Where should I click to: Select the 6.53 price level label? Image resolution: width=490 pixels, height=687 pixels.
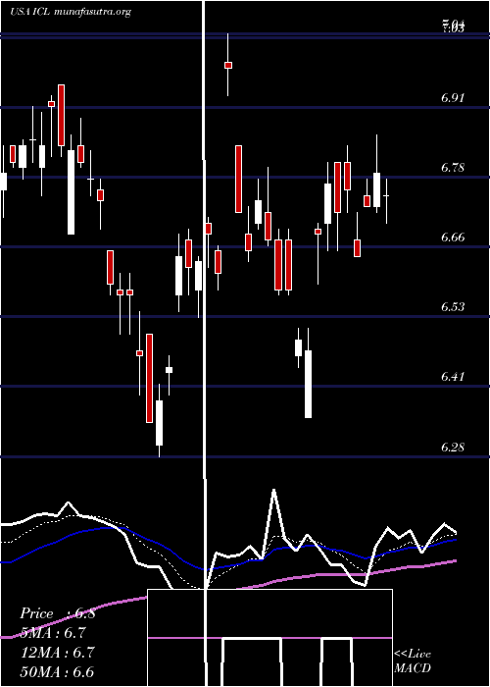pos(453,306)
